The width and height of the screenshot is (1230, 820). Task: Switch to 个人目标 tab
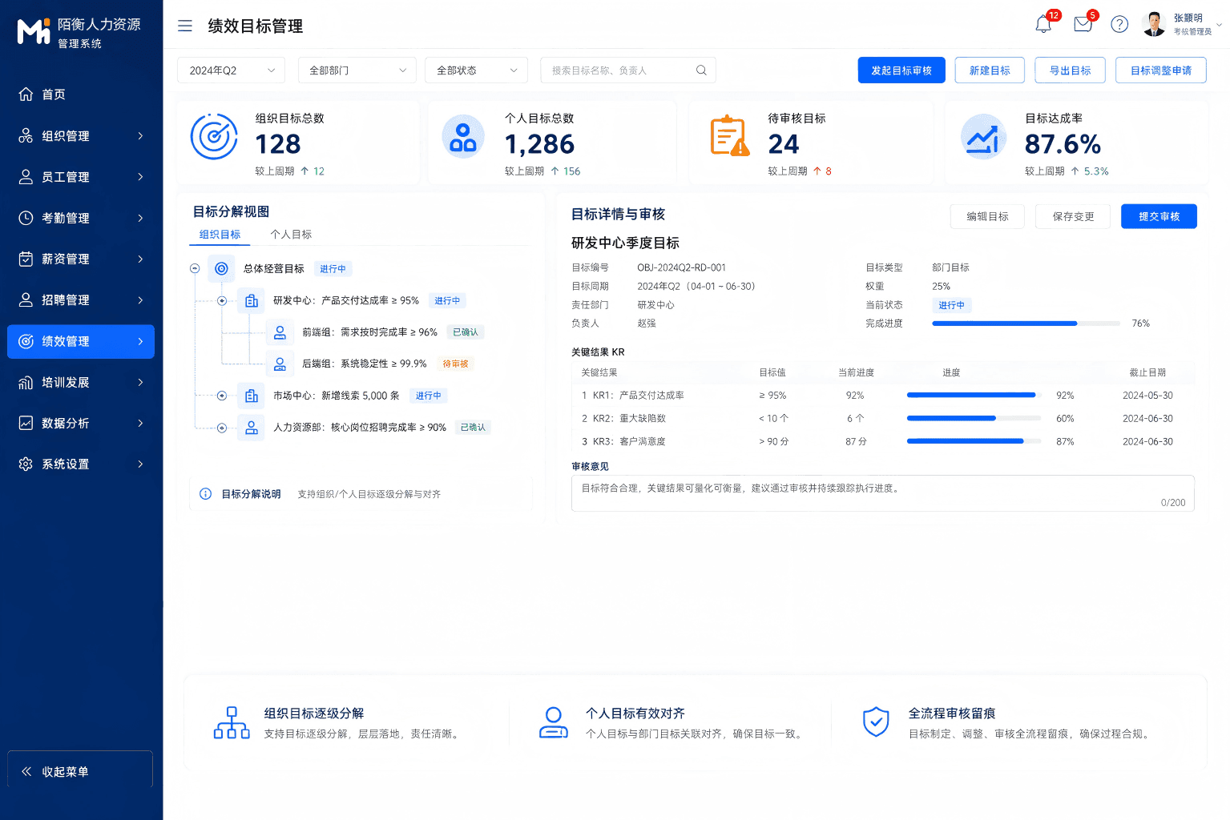coord(291,235)
